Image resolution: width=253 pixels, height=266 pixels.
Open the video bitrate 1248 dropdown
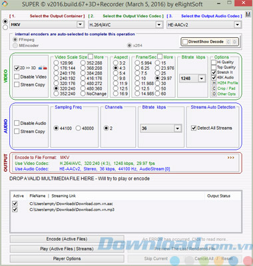[202, 78]
